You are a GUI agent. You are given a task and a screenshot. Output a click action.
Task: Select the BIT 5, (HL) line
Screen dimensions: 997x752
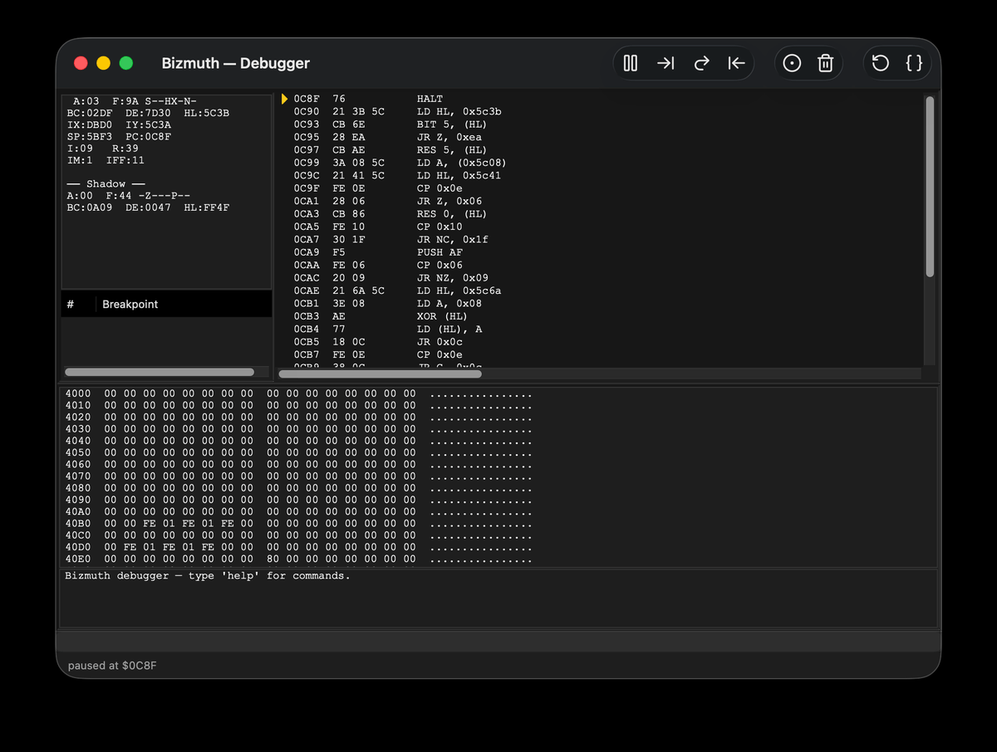[390, 125]
